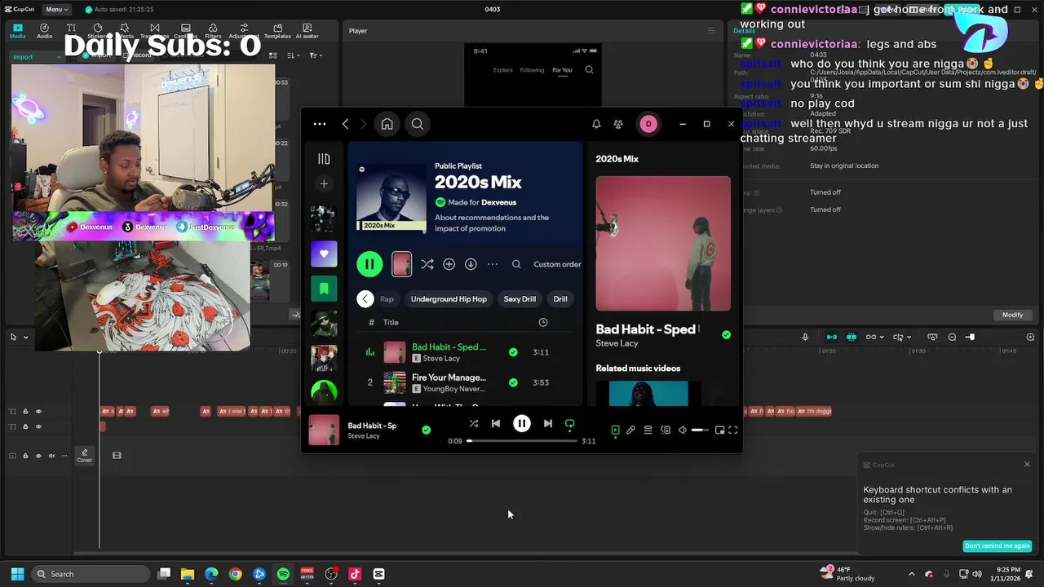Collapse Your Library in Spotify sidebar
The width and height of the screenshot is (1044, 587).
[x=324, y=159]
